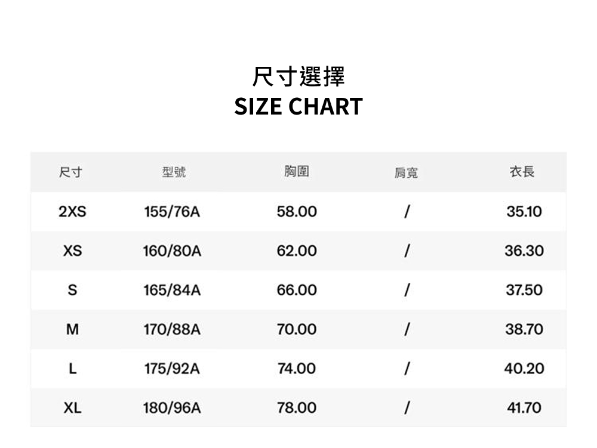The width and height of the screenshot is (597, 448).
Task: Click length value 40.20
Action: pyautogui.click(x=524, y=369)
